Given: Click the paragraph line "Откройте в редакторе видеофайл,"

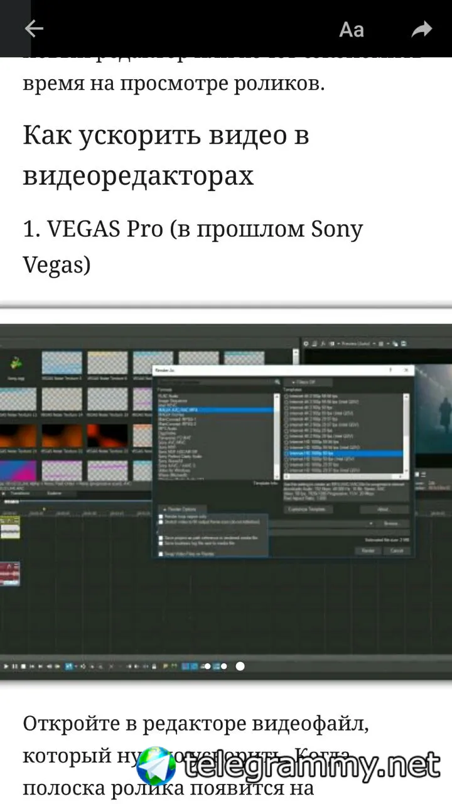Looking at the screenshot, I should [196, 724].
